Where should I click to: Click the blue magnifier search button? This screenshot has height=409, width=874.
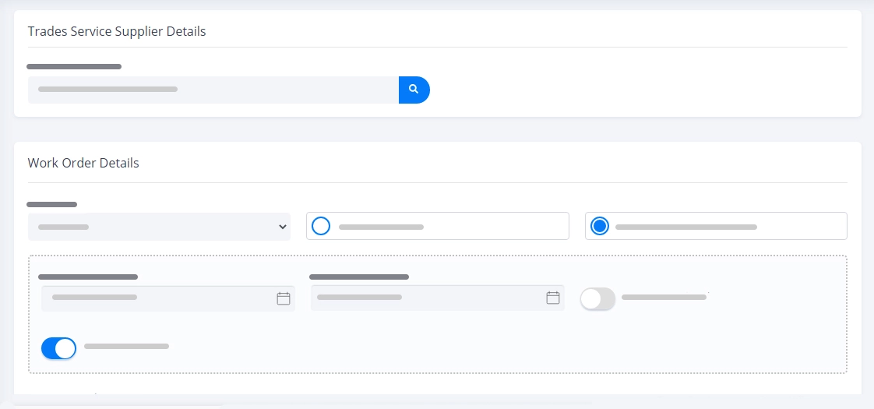pyautogui.click(x=414, y=90)
